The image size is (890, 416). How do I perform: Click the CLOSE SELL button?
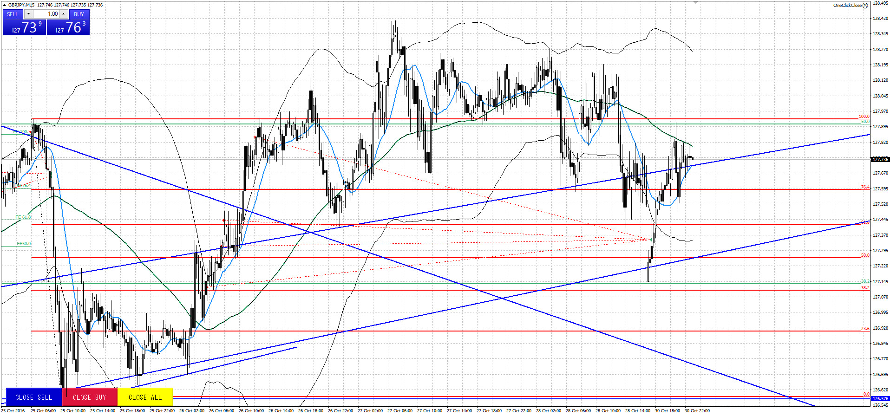pyautogui.click(x=34, y=397)
